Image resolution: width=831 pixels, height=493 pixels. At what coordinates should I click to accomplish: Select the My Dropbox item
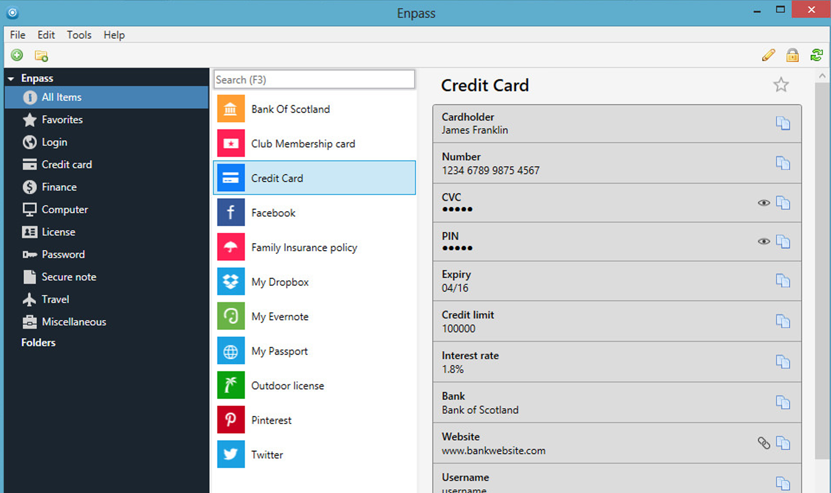(280, 282)
